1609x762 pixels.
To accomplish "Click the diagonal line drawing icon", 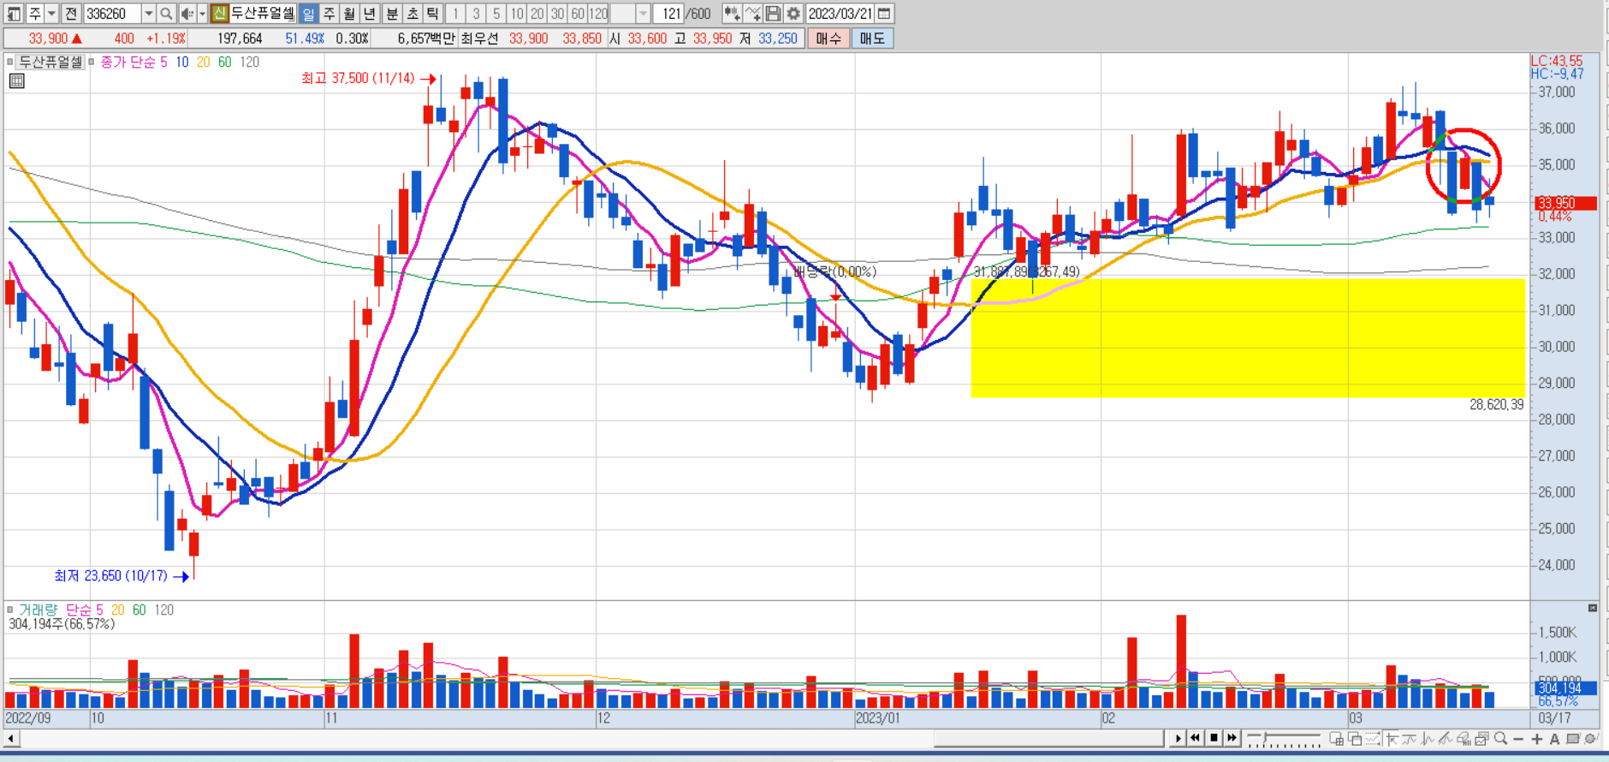I will [x=1446, y=738].
